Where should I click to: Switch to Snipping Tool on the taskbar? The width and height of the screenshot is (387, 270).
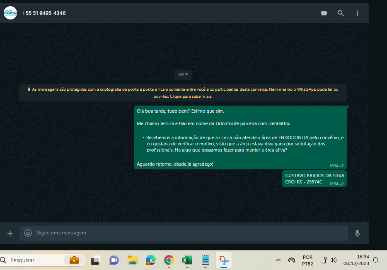click(224, 260)
